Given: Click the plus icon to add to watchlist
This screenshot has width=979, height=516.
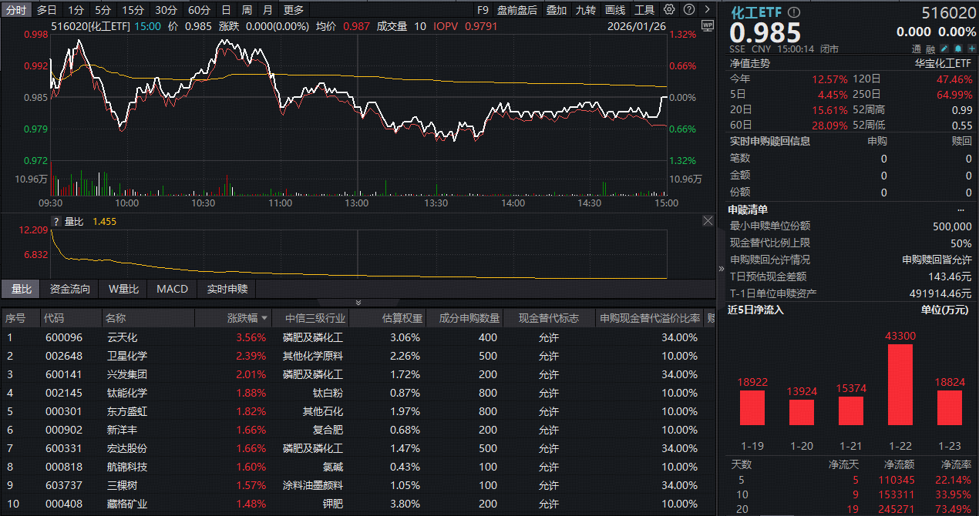Looking at the screenshot, I should coord(972,48).
